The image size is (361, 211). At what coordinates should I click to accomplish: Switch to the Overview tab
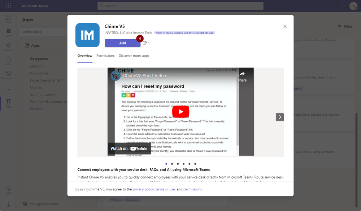[85, 56]
